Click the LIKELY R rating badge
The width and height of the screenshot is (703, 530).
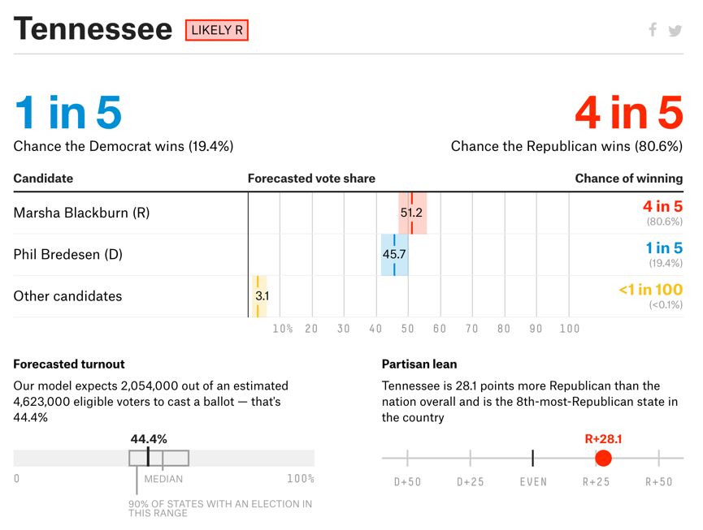pyautogui.click(x=217, y=30)
